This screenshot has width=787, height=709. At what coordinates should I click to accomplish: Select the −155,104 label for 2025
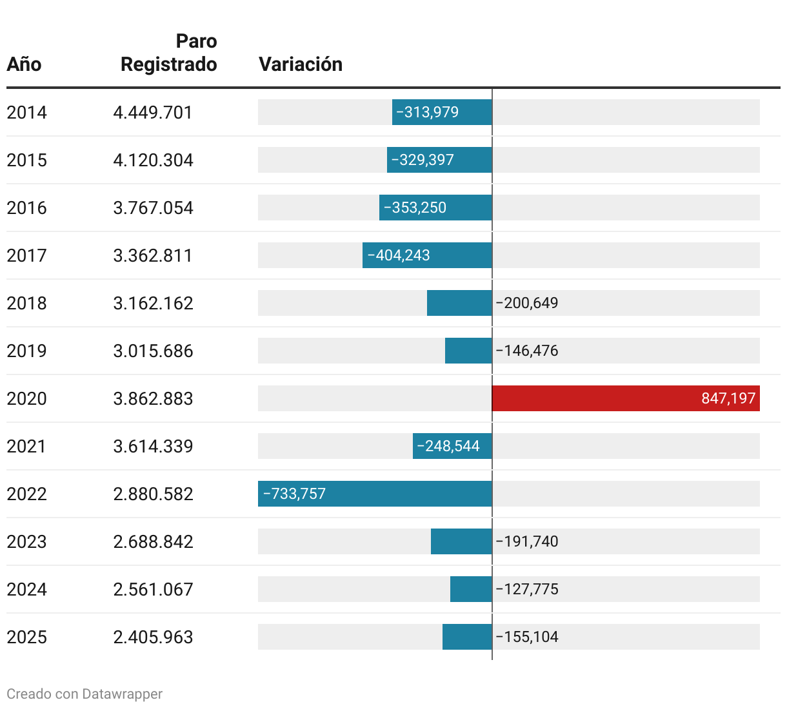(x=527, y=637)
